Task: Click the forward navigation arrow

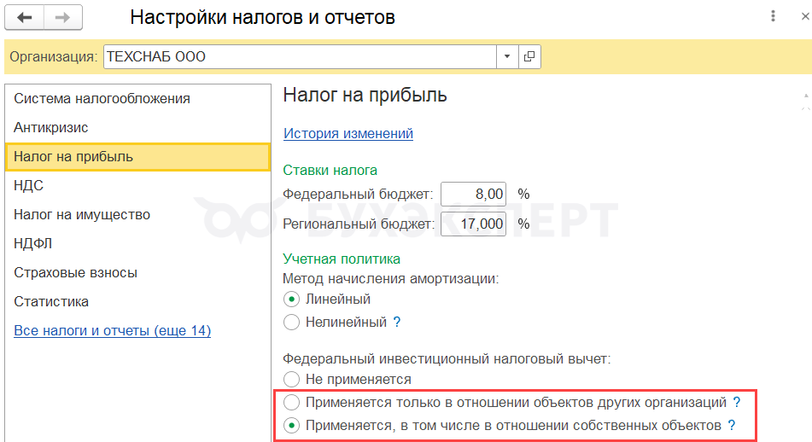Action: 63,17
